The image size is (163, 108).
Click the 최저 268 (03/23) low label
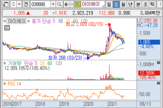tap(65, 58)
